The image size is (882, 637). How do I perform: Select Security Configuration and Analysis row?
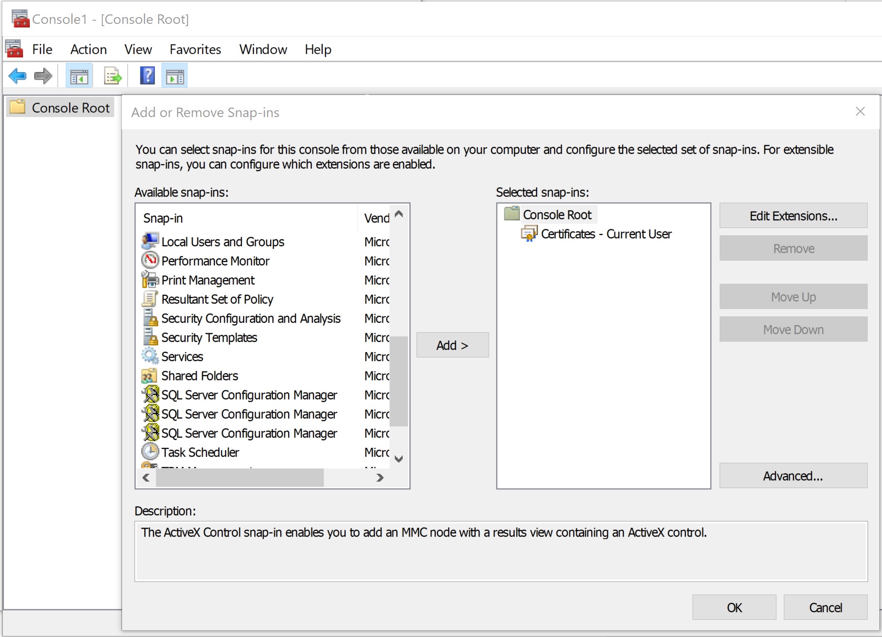point(264,318)
